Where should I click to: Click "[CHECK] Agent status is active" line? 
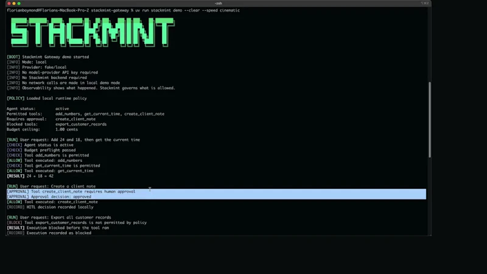coord(40,145)
